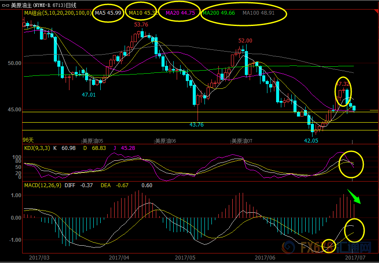
Task: Click the 2017/05 date on the time axis
Action: [186, 257]
